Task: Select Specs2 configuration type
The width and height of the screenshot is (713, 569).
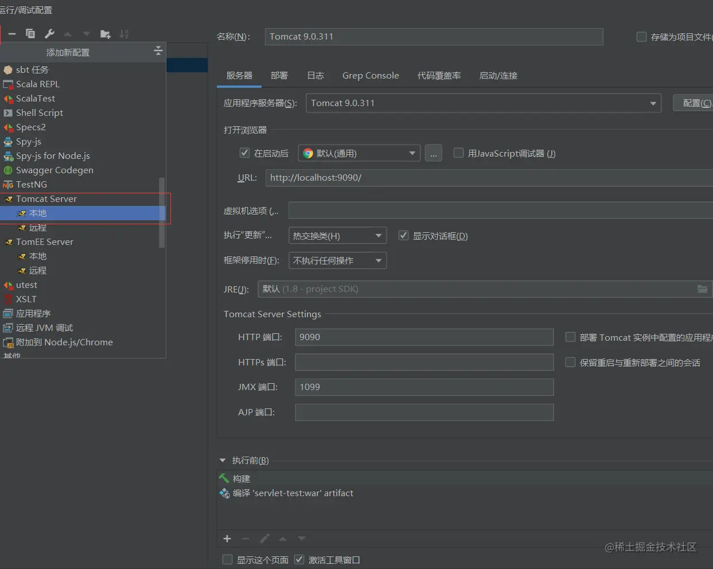Action: [83, 127]
